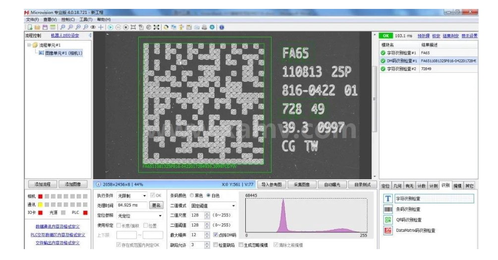498x260 pixels.
Task: Pause execution with the pause icon
Action: click(118, 27)
